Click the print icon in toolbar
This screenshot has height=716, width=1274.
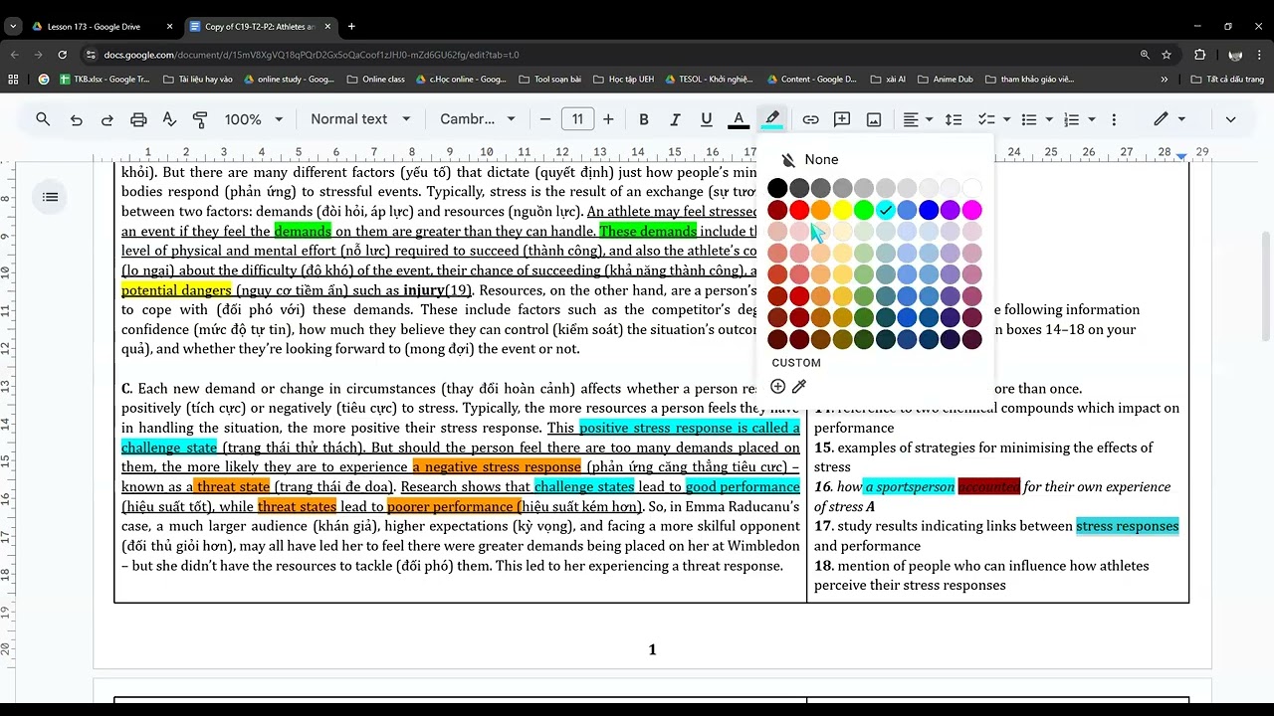pos(138,119)
